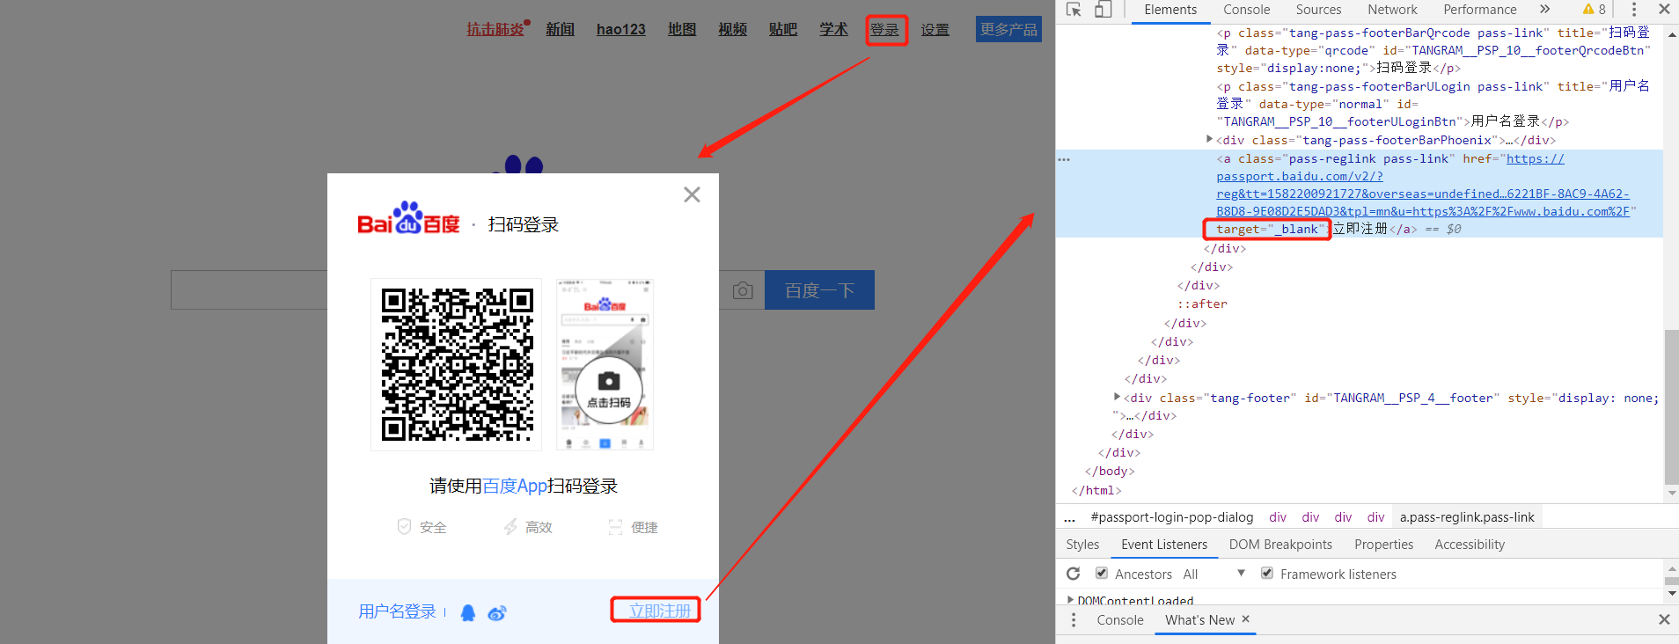This screenshot has height=644, width=1679.
Task: Select #passport-login-pop-dialog breadcrumb
Action: click(1171, 517)
